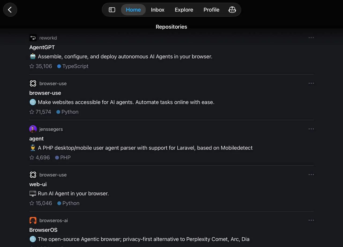Open the AgentGPT repository title
The height and width of the screenshot is (247, 343).
(42, 47)
